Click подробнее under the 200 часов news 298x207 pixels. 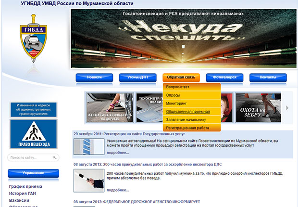point(118,190)
